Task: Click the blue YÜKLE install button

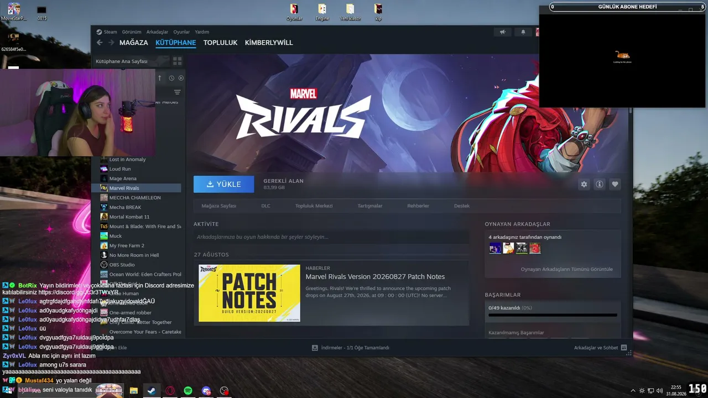Action: pos(223,184)
